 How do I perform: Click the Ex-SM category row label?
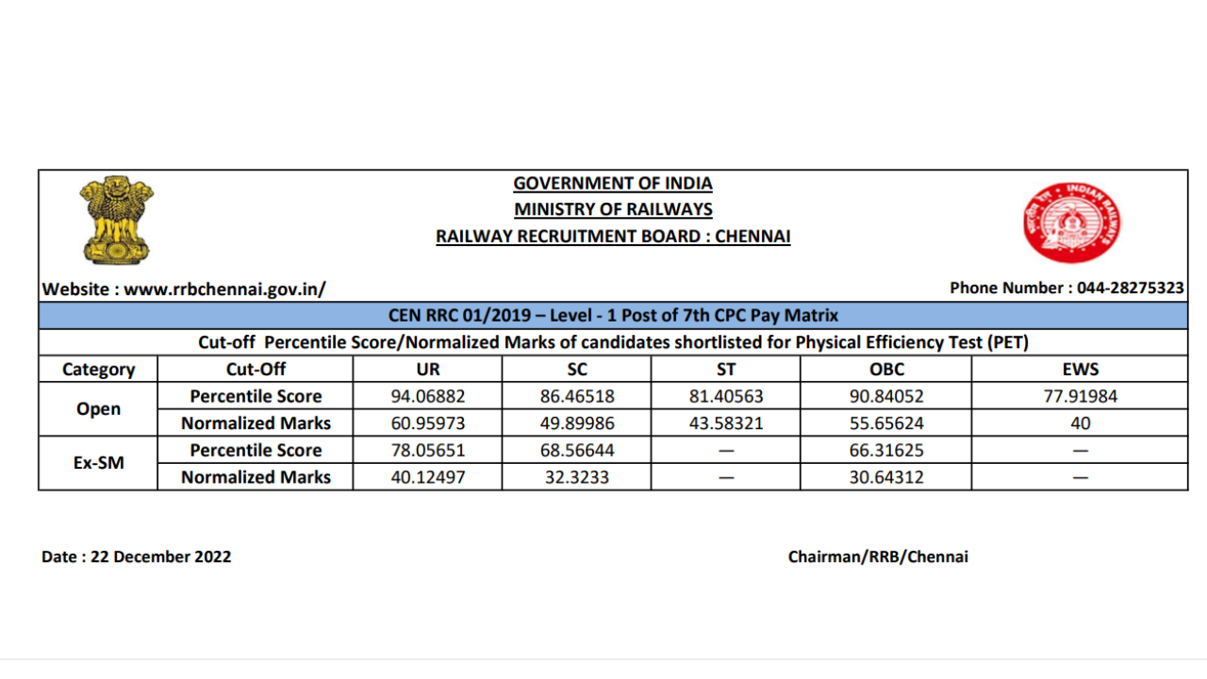98,464
